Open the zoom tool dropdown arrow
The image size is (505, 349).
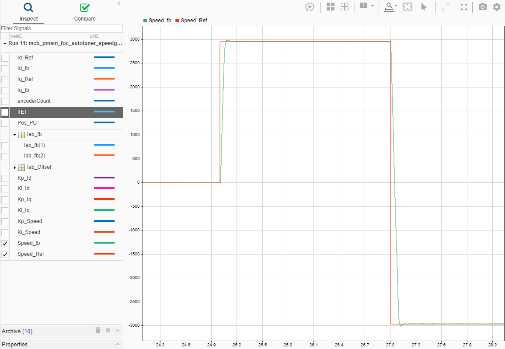click(x=396, y=6)
